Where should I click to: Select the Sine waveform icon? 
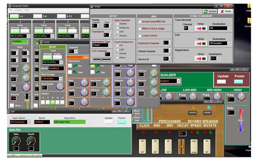click(x=75, y=66)
